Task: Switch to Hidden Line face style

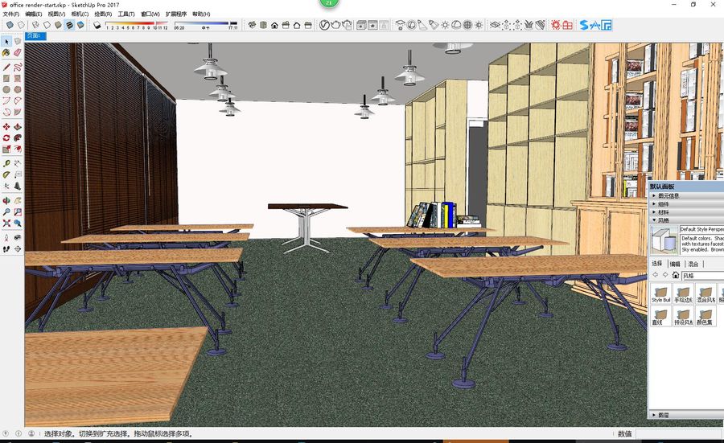Action: pyautogui.click(x=47, y=25)
